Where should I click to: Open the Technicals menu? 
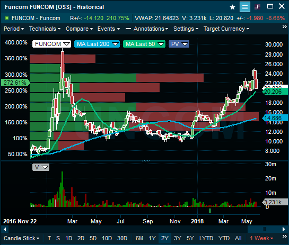coord(45,29)
